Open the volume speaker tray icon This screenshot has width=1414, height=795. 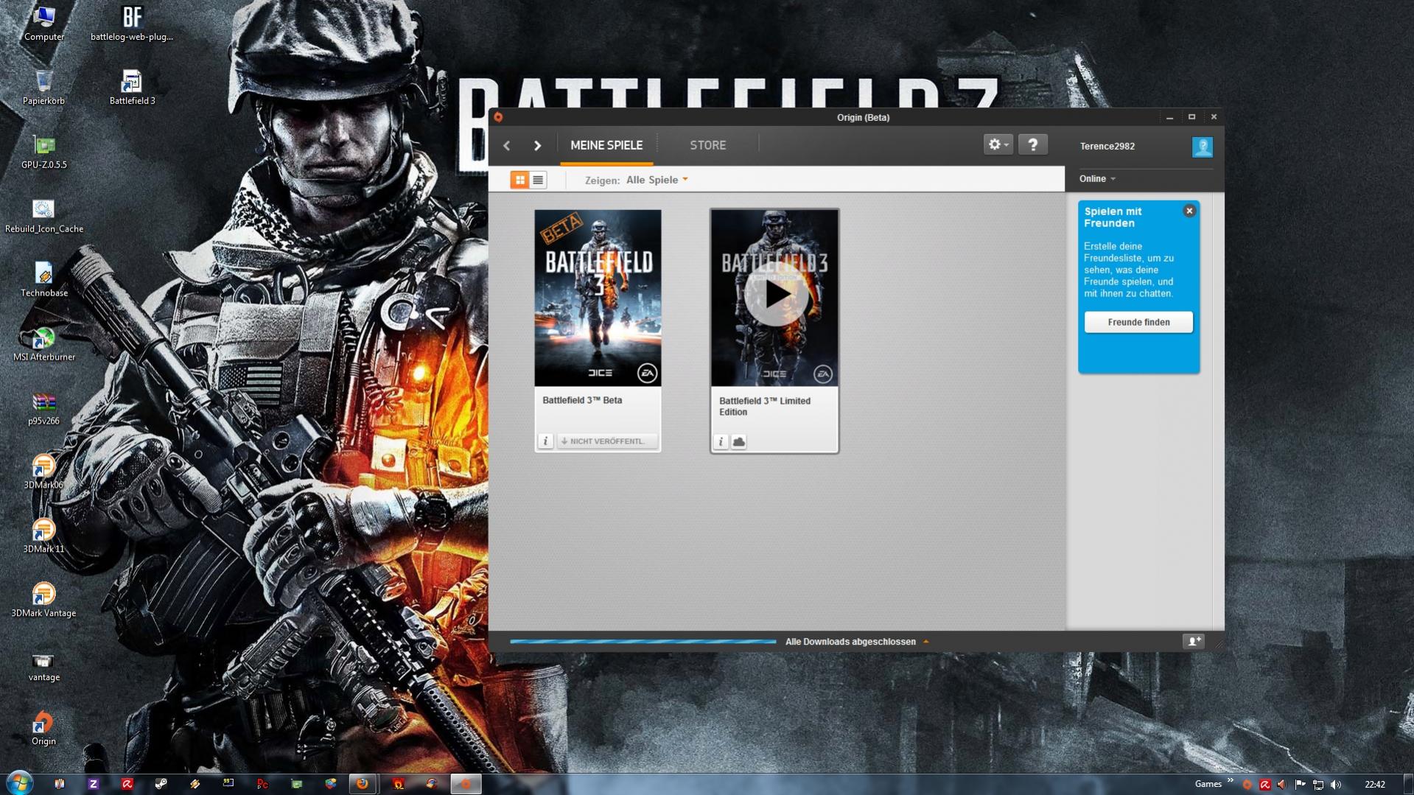pyautogui.click(x=1336, y=785)
